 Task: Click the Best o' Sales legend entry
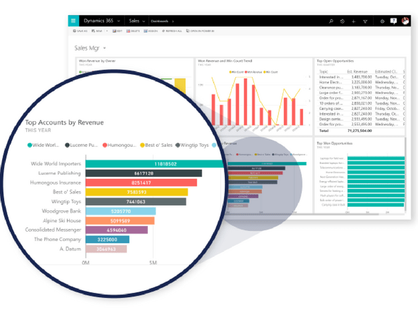(156, 145)
